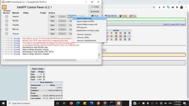This screenshot has height=106, width=189.
Task: Start the Tomcat module
Action: click(52, 34)
